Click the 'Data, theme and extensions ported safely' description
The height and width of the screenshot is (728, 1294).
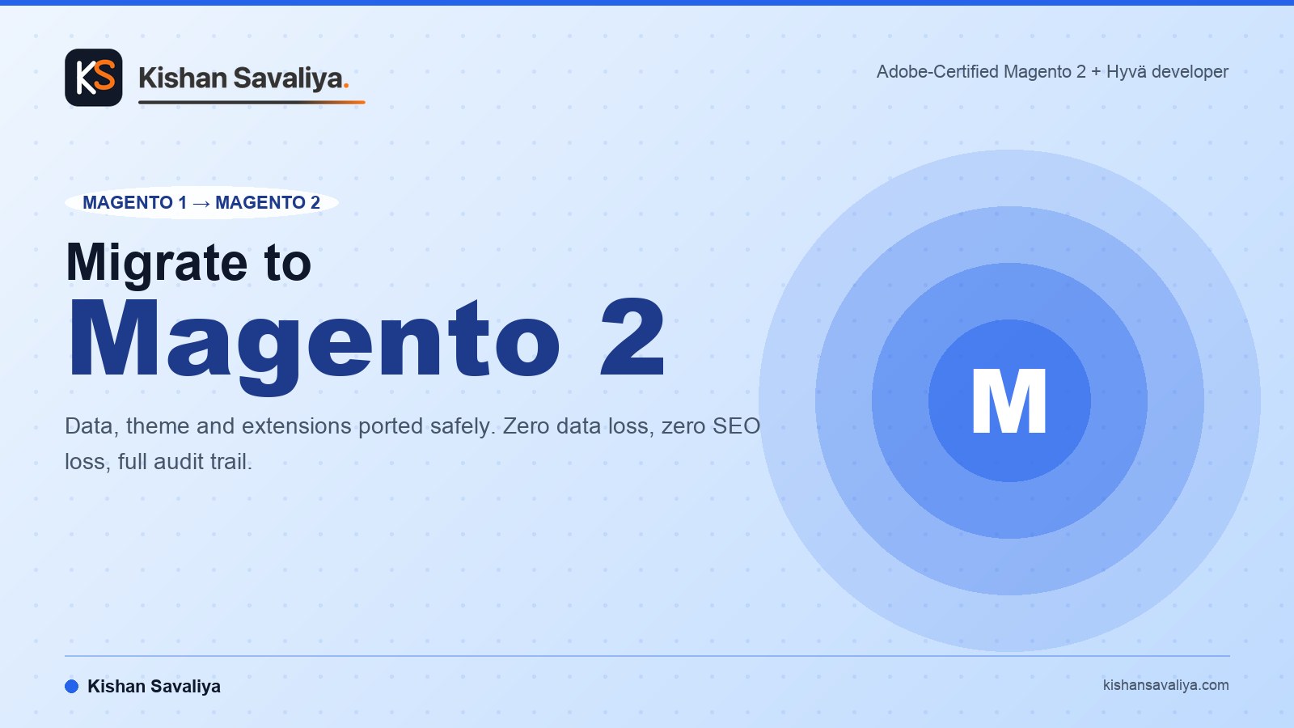point(412,443)
